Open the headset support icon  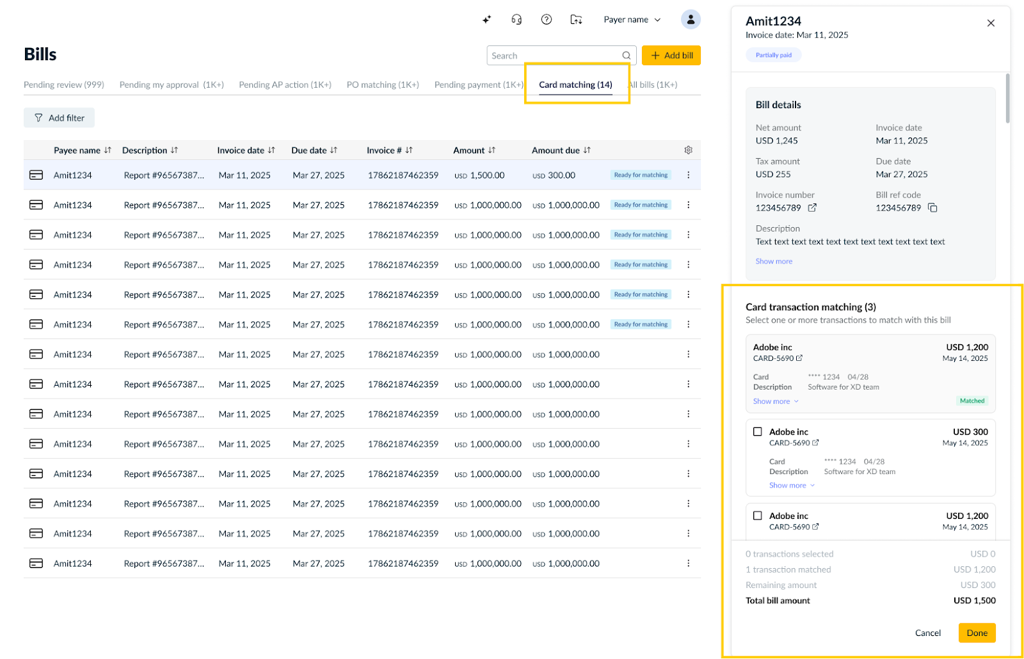tap(516, 20)
